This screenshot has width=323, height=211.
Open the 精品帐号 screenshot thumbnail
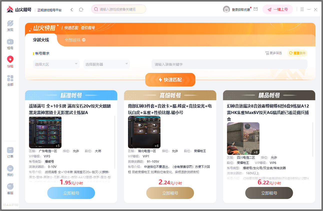pyautogui.click(x=243, y=139)
